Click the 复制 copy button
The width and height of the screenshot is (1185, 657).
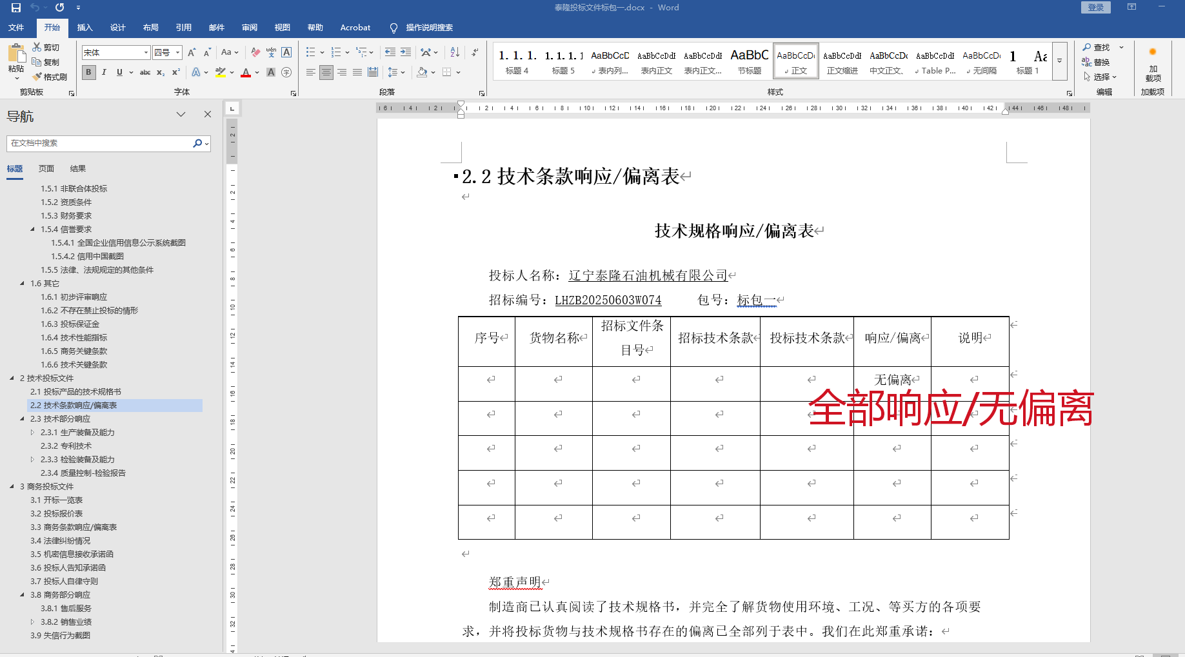[x=46, y=62]
